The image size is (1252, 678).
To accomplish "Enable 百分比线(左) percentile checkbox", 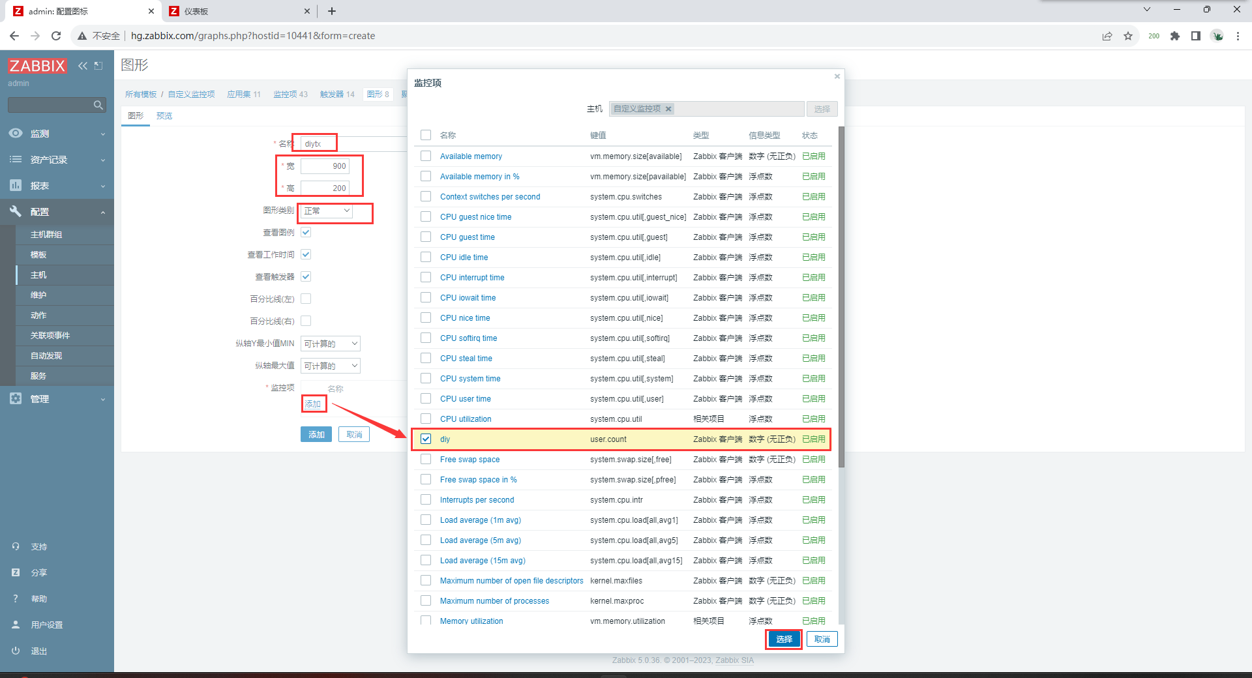I will 306,299.
